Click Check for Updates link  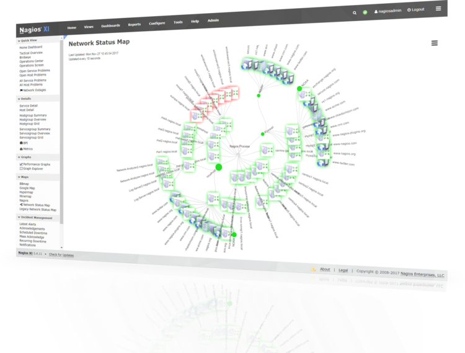(x=61, y=255)
